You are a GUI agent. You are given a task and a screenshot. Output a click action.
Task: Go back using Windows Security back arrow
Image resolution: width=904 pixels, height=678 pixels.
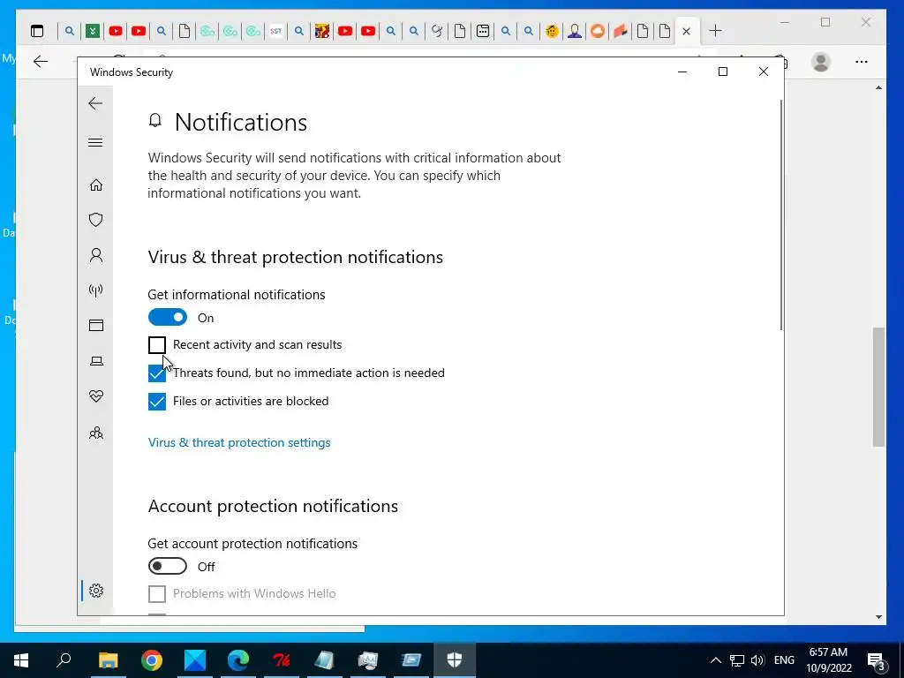pos(95,103)
